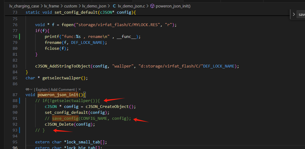Screen dimensions: 305x149
Task: Click the blue change marker beside line 88
Action: [19, 101]
